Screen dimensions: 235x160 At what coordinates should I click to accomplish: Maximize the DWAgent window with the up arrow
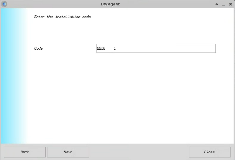coord(217,4)
